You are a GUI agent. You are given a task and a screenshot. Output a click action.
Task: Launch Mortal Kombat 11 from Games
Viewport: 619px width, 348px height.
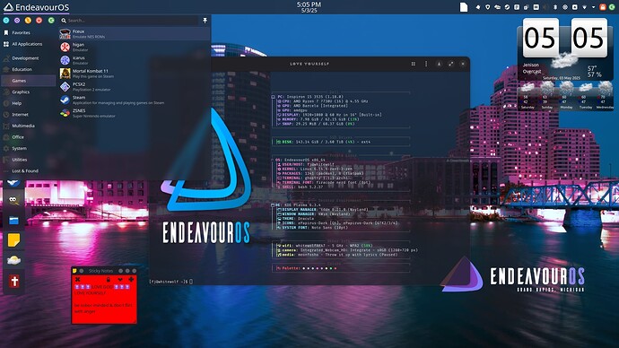[x=134, y=74]
